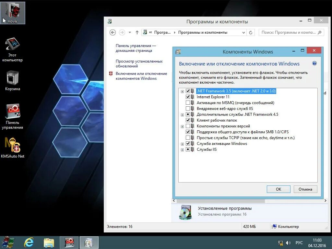Click the help icon in Компоненты Windows dialog
Screen dimensions: 332x249
[314, 63]
